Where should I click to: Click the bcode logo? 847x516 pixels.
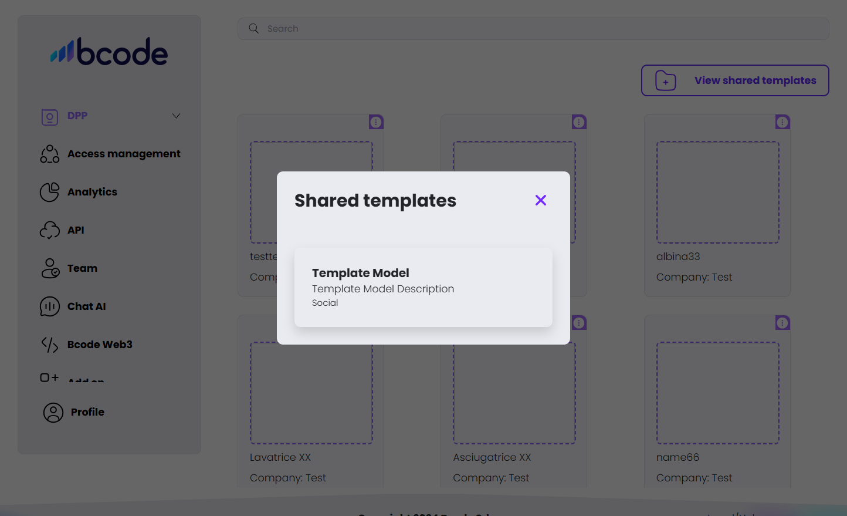110,52
